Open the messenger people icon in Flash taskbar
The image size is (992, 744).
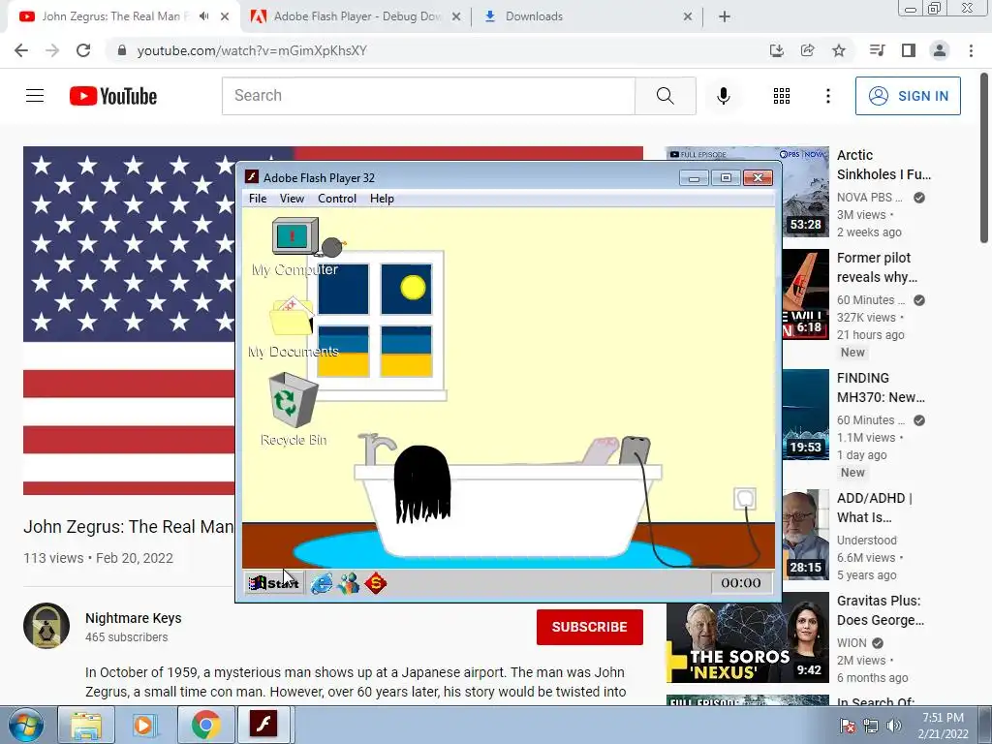[349, 582]
